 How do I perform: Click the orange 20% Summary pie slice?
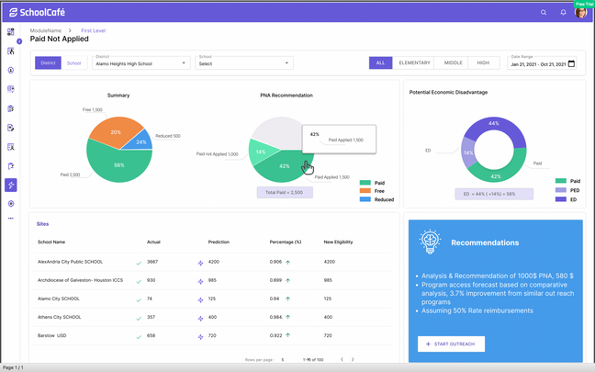pyautogui.click(x=114, y=131)
